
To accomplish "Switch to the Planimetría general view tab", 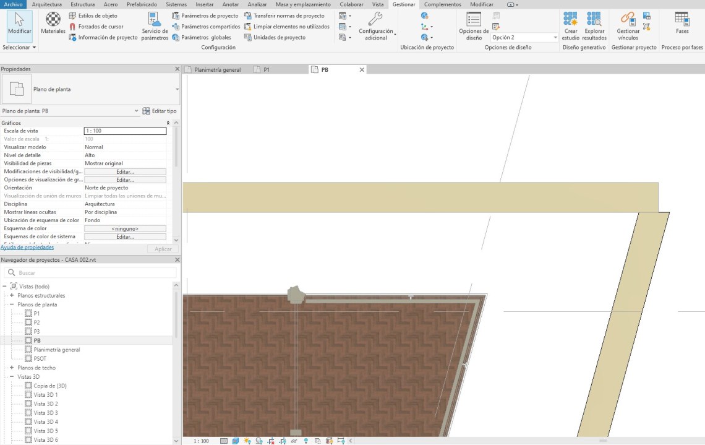I will (x=217, y=70).
